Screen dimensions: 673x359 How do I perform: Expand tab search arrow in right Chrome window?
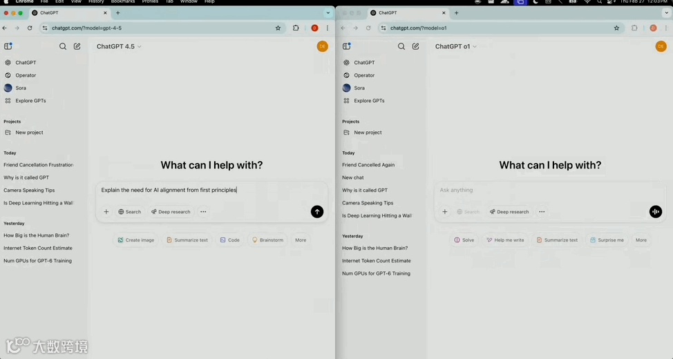click(x=667, y=13)
